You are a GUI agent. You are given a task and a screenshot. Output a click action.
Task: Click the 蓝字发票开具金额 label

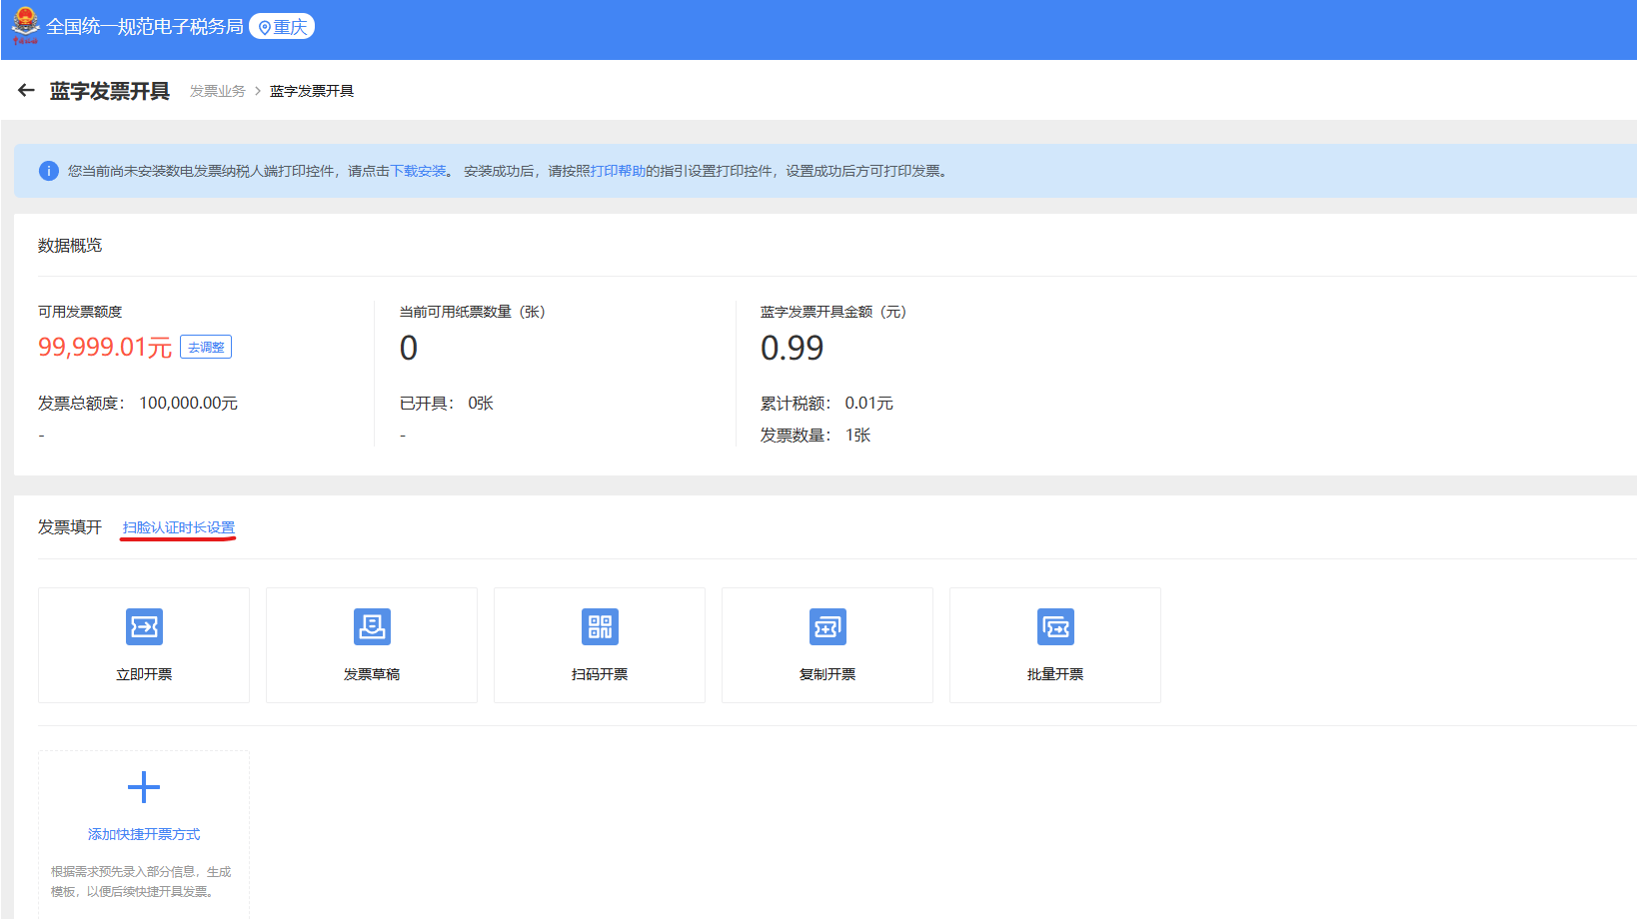[833, 312]
